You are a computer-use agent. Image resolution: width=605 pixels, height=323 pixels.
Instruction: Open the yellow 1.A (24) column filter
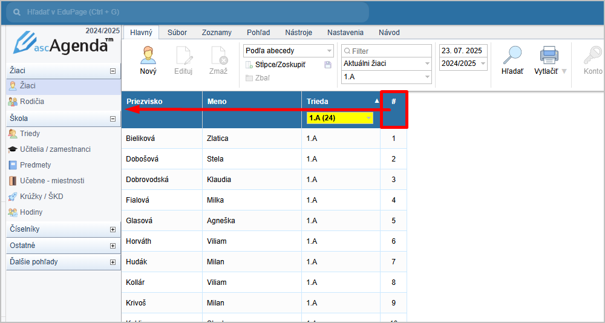coord(340,118)
